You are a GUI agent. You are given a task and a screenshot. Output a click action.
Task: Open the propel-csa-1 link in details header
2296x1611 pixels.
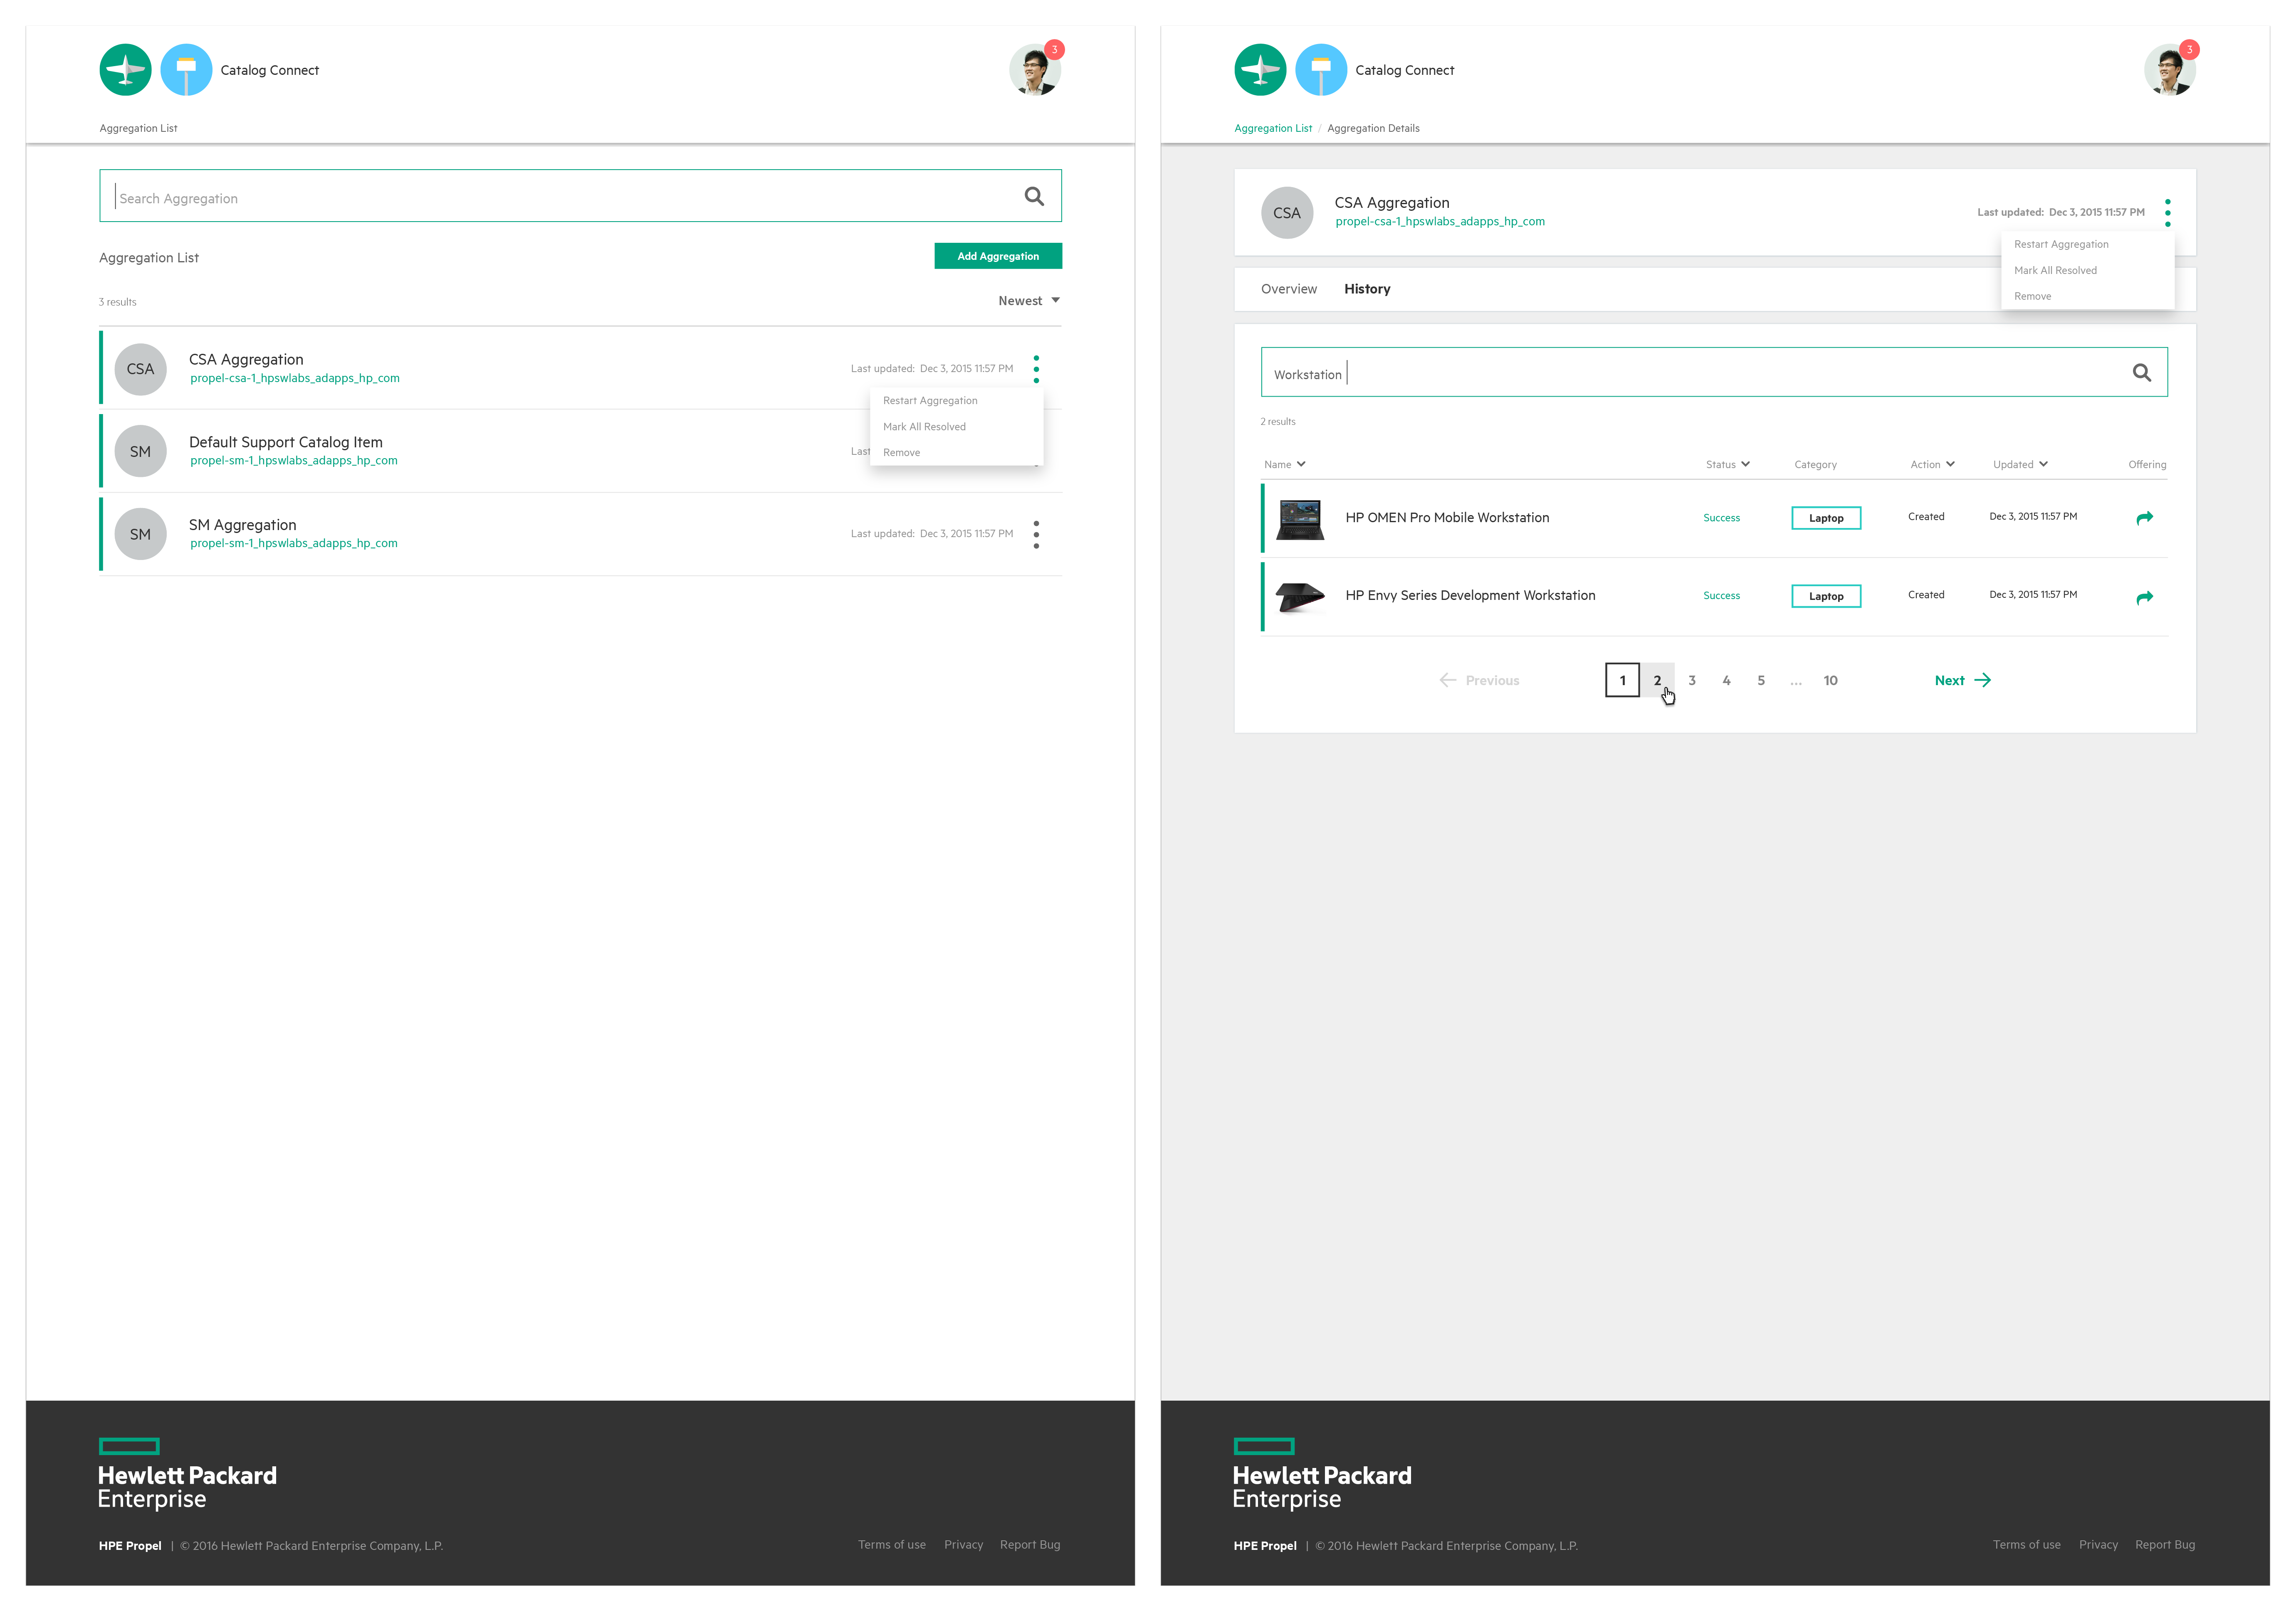1440,222
